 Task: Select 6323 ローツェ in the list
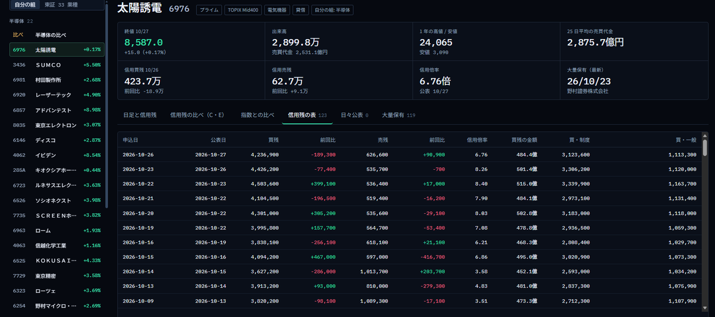click(x=57, y=291)
